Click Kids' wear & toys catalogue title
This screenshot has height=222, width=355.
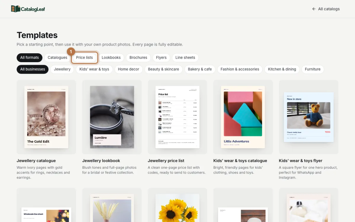point(240,161)
